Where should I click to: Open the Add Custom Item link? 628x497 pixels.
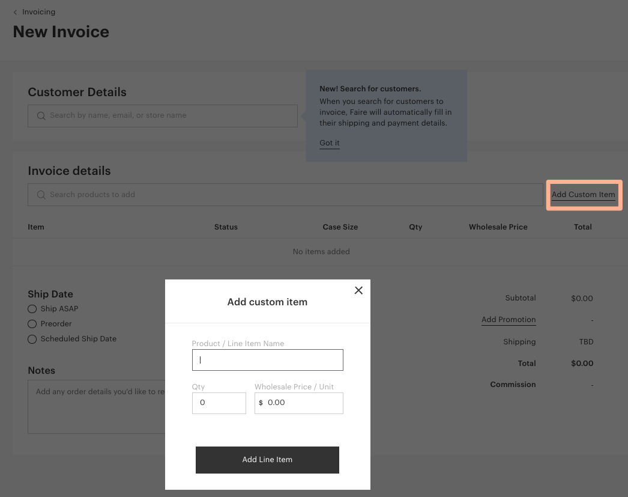tap(583, 195)
